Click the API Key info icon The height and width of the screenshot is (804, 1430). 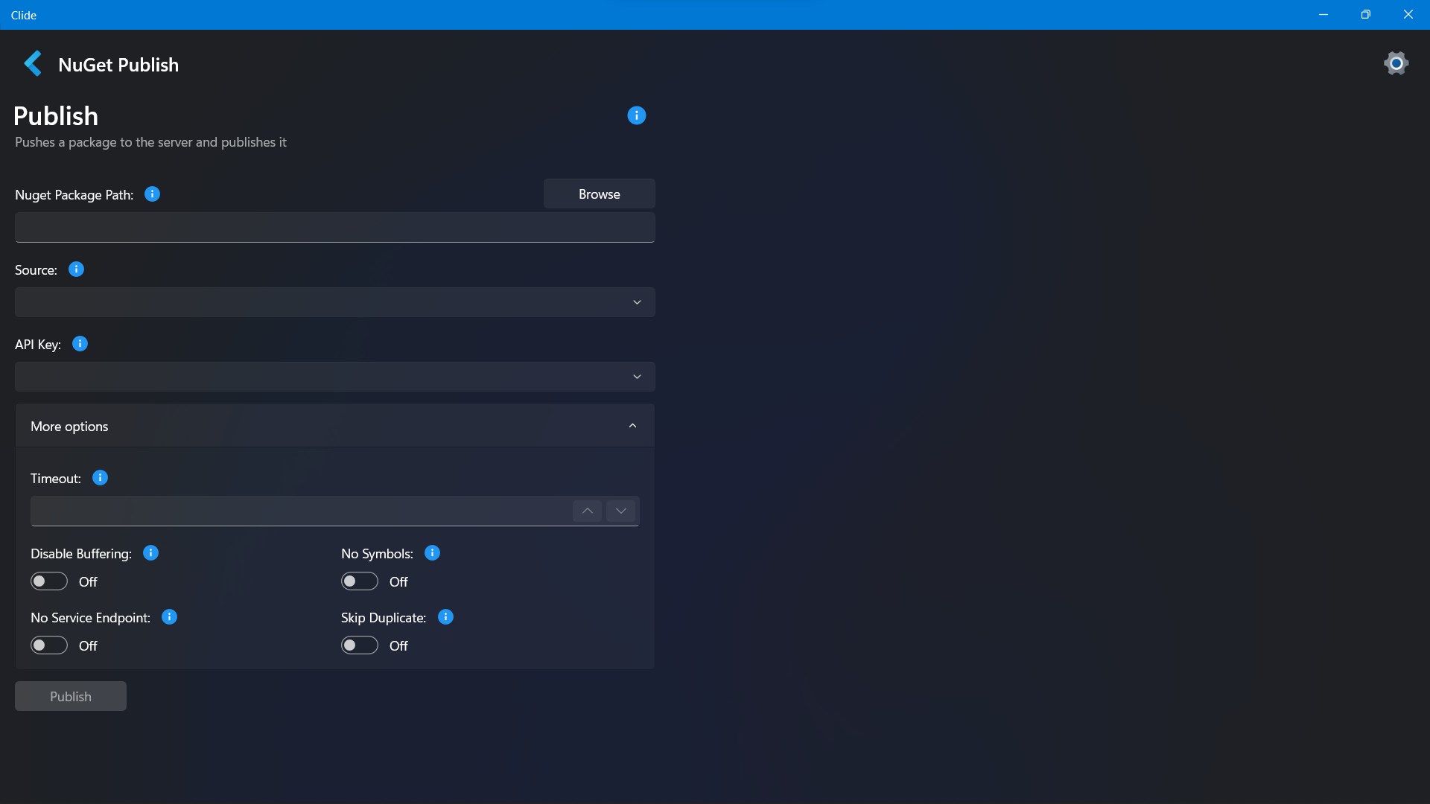(x=80, y=344)
